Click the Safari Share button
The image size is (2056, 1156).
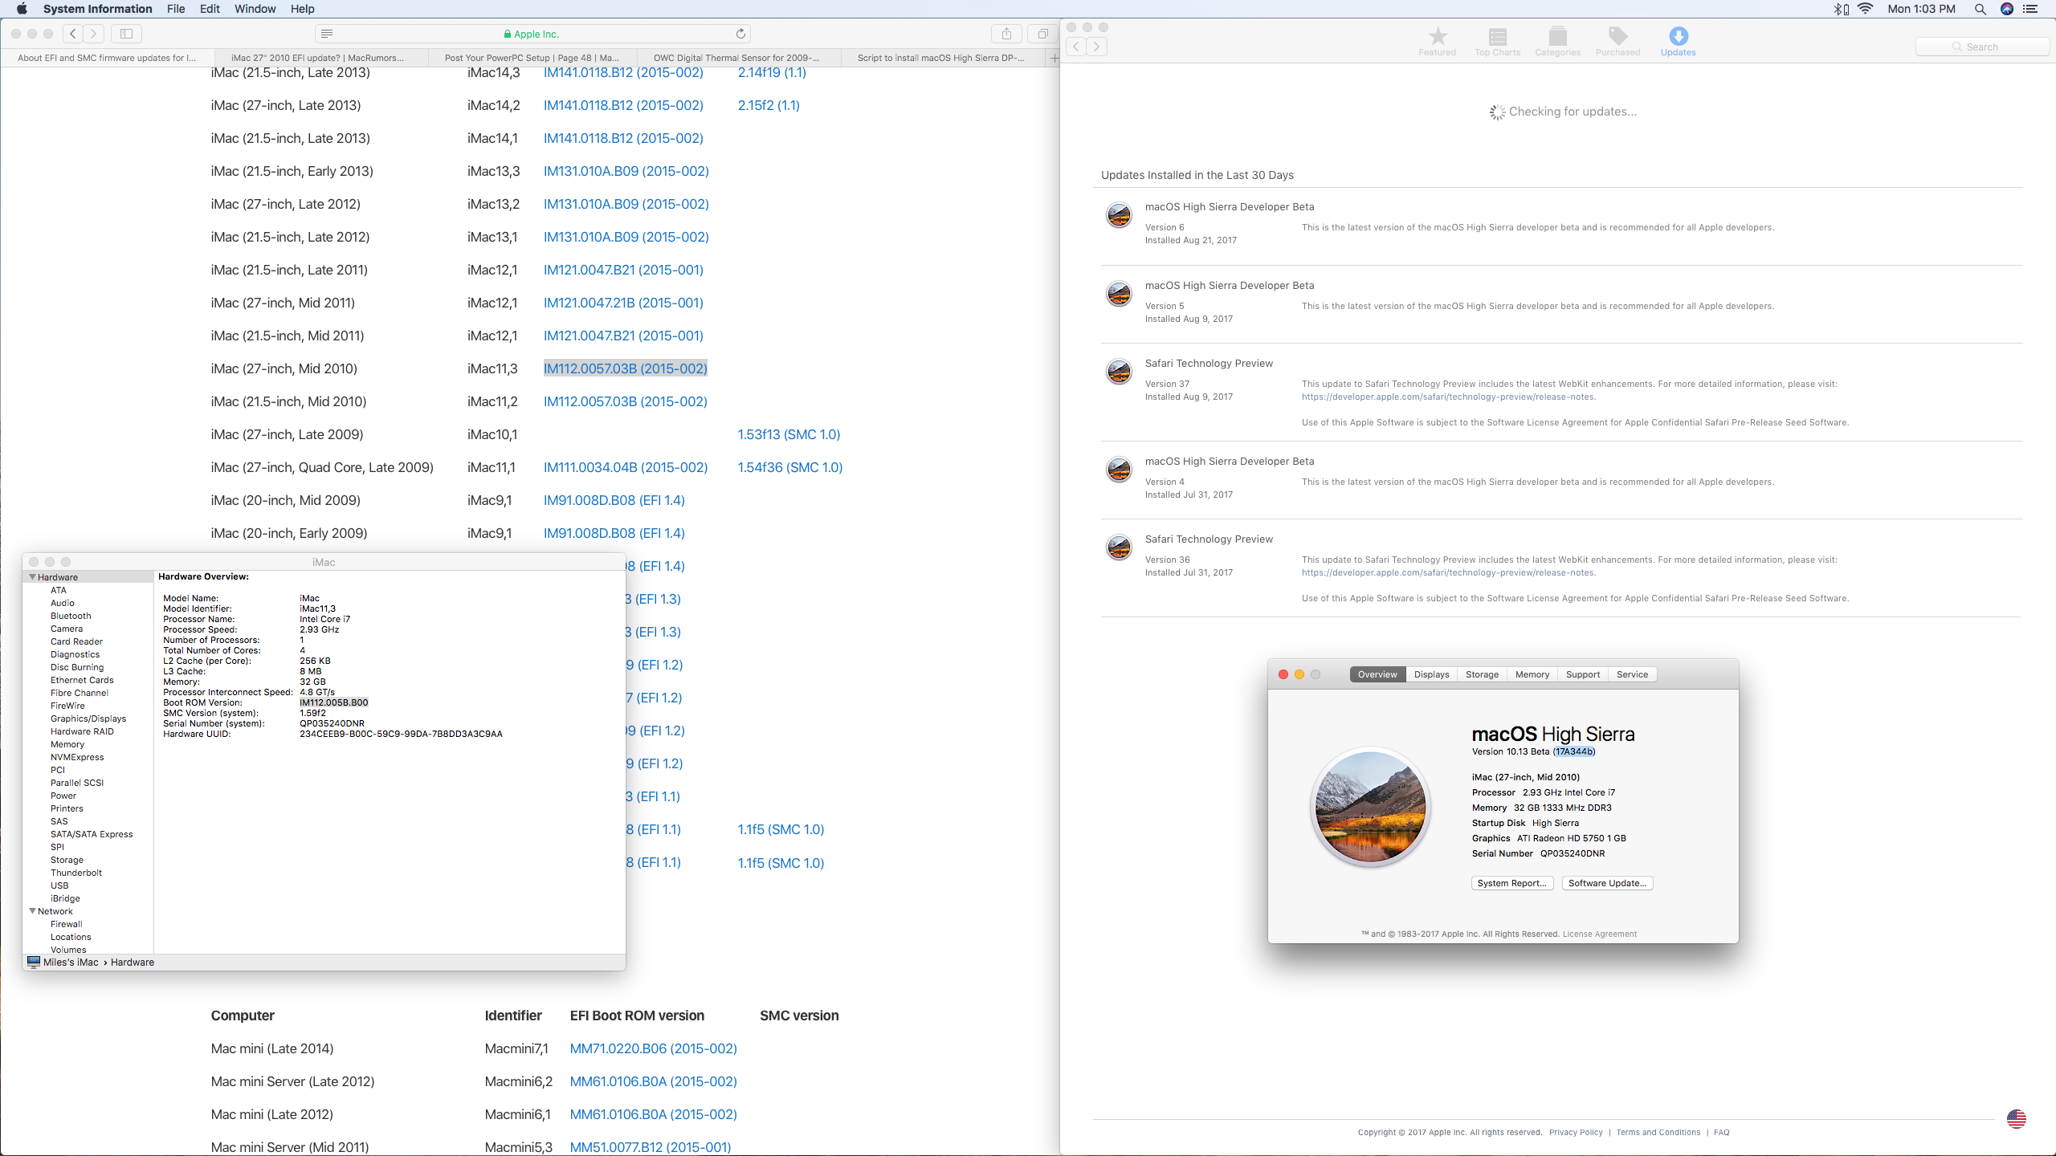[x=1006, y=34]
